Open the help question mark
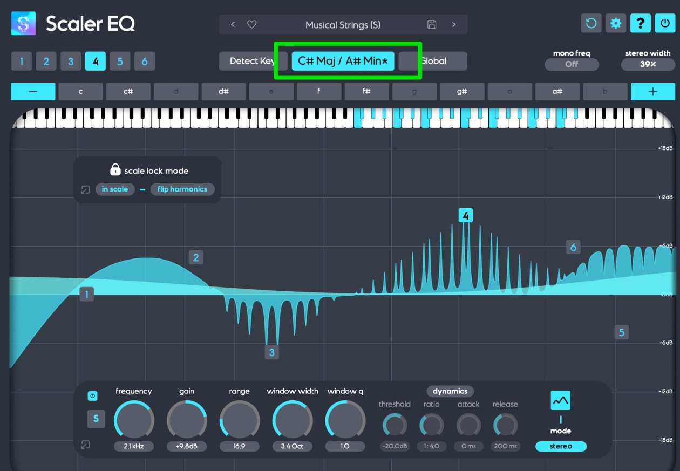The height and width of the screenshot is (471, 680). [x=641, y=23]
